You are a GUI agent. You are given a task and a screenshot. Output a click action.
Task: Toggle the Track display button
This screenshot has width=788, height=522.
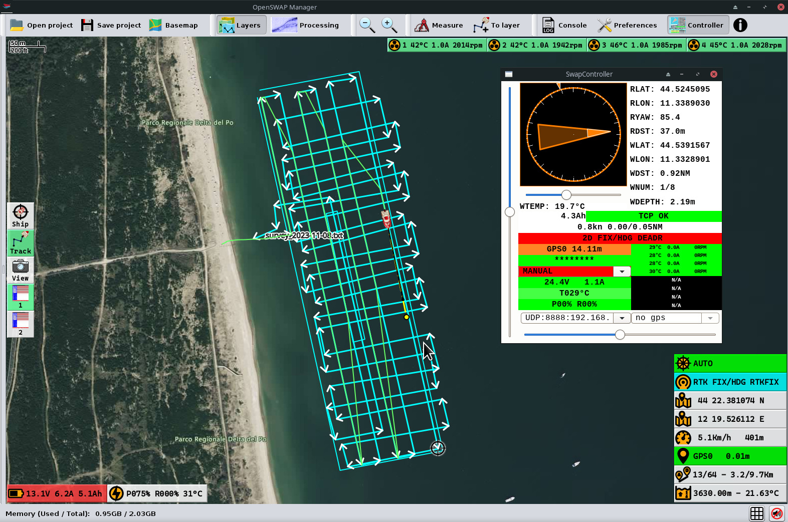(x=21, y=243)
